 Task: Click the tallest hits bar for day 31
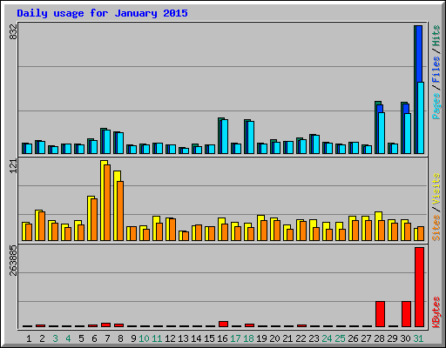coord(416,90)
